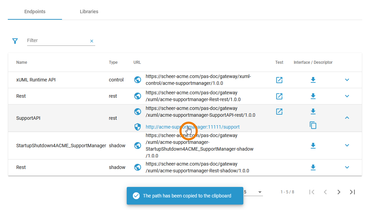Click globe icon in SupportAPI row
Image resolution: width=367 pixels, height=210 pixels.
(138, 112)
